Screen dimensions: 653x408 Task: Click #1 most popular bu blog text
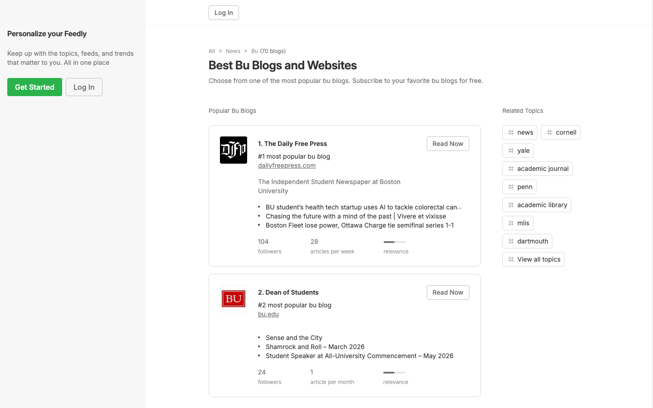coord(294,156)
